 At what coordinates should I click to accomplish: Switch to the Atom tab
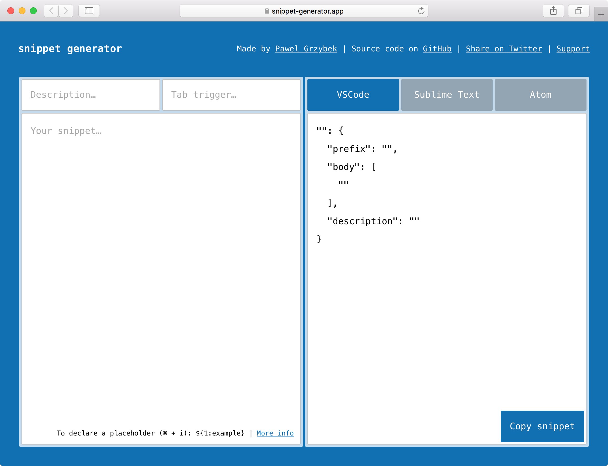(x=540, y=95)
